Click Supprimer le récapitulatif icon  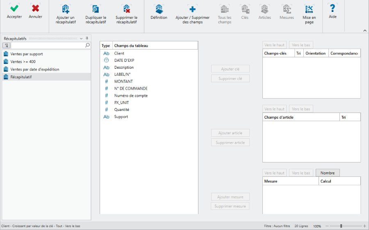click(x=126, y=9)
